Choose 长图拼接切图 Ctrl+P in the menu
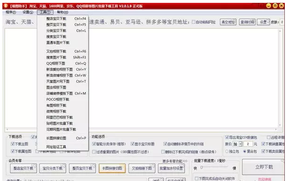The image size is (290, 181). [x=63, y=138]
